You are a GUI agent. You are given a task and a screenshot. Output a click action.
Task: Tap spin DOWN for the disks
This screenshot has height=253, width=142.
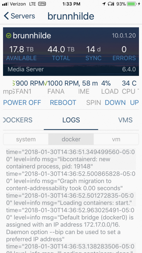click(x=115, y=103)
